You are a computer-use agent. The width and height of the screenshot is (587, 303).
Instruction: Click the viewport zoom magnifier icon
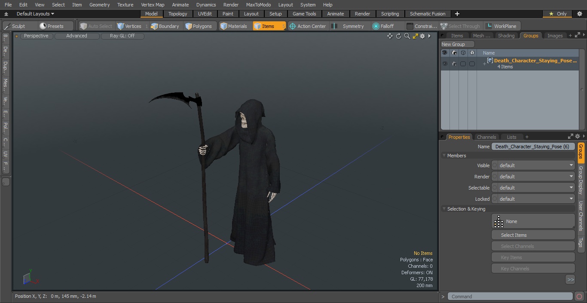[x=407, y=36]
